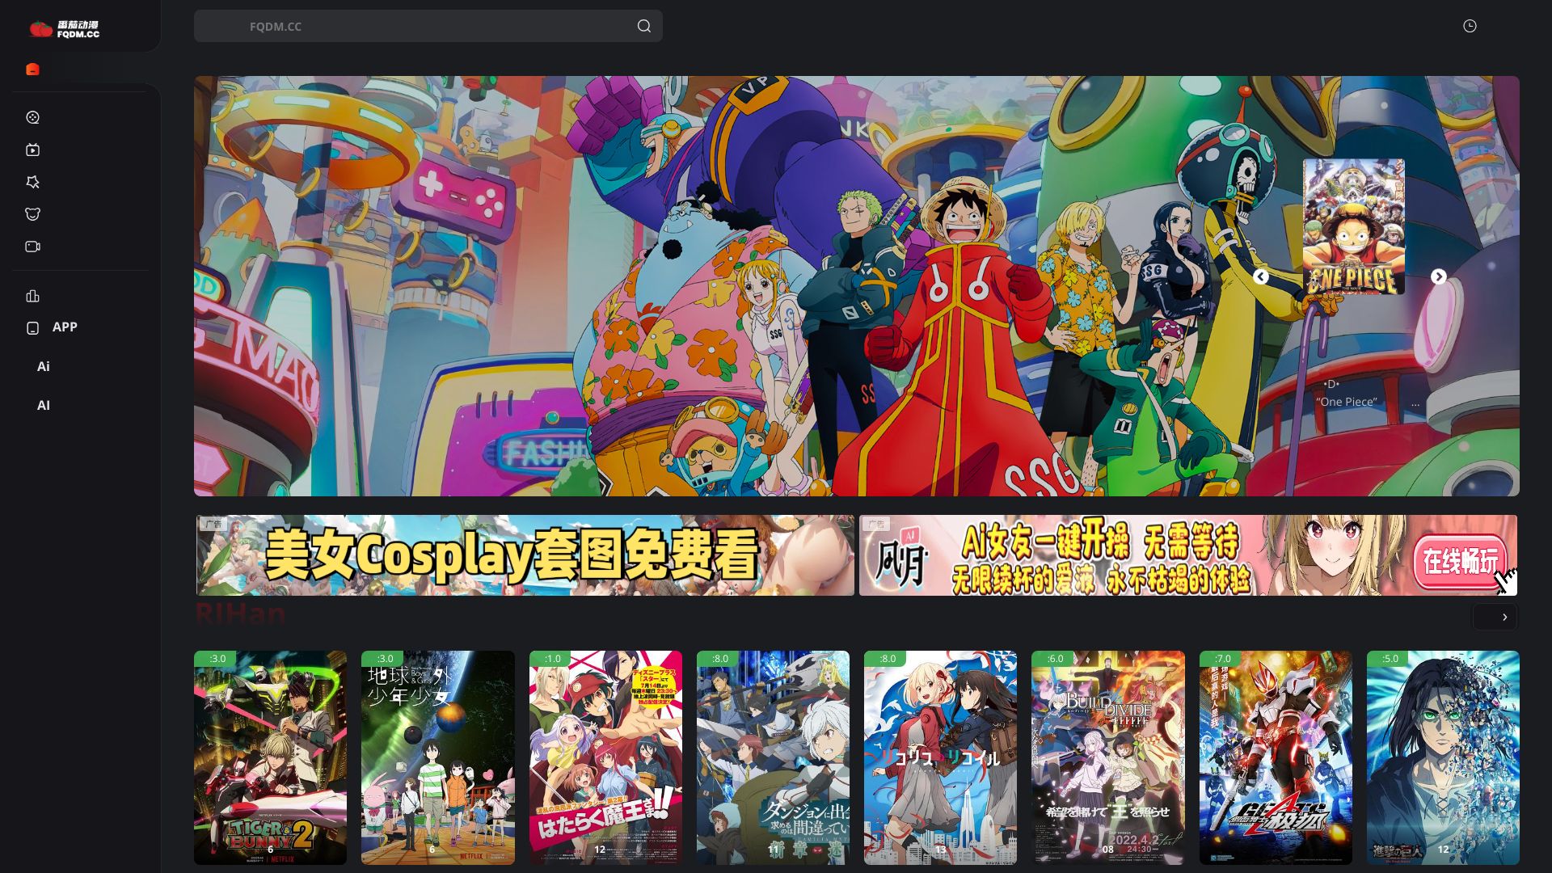This screenshot has width=1552, height=873.
Task: Open the Lycoris Recoil poster
Action: tap(940, 757)
